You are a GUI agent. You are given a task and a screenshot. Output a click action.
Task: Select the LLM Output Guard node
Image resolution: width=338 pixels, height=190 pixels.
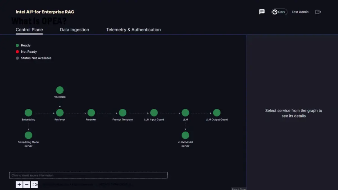pos(217,112)
